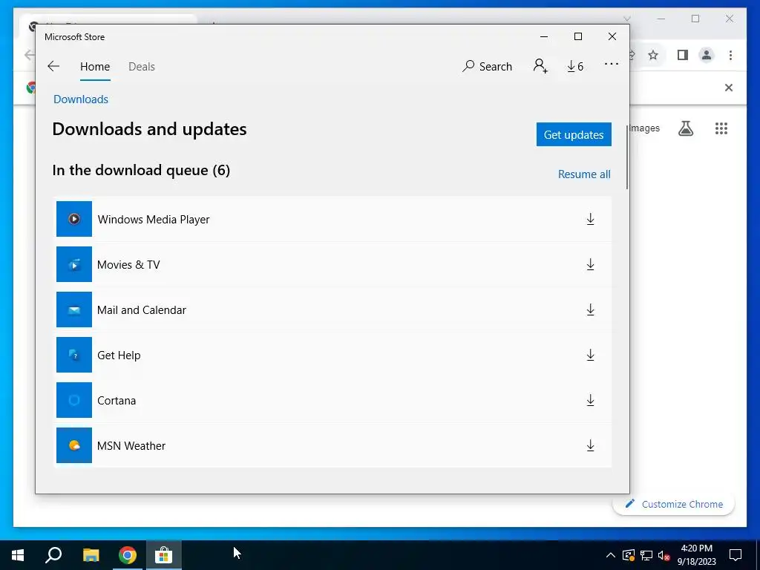
Task: Open the Windows Start menu
Action: tap(18, 555)
